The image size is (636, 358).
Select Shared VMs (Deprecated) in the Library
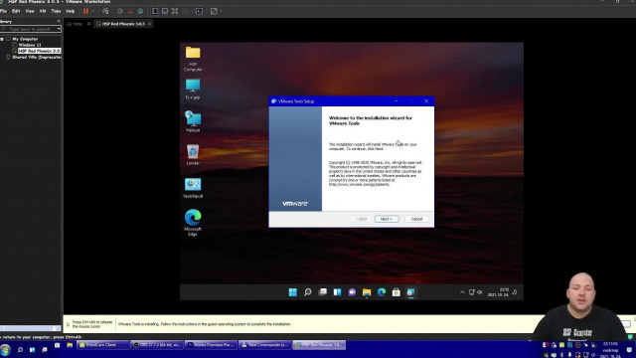pos(37,58)
